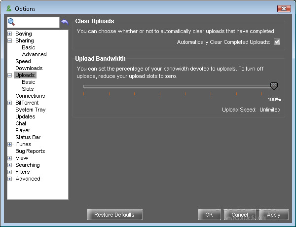Click the blue back arrow icon

65,22
